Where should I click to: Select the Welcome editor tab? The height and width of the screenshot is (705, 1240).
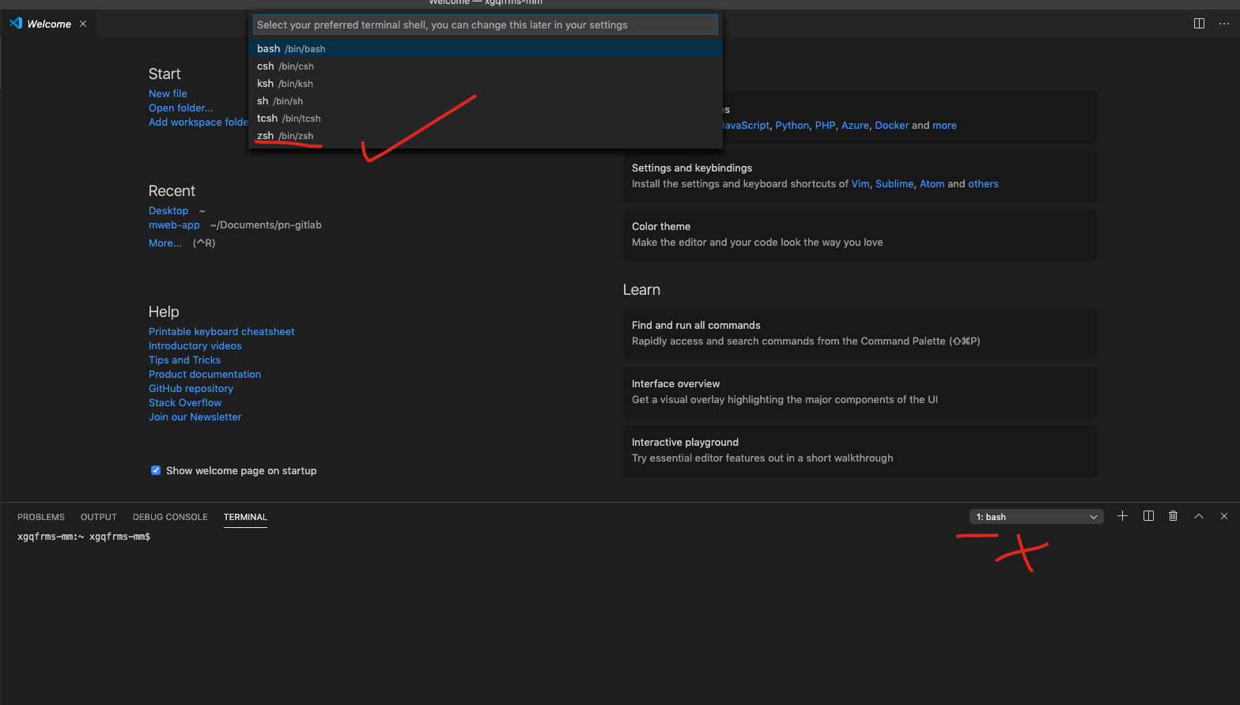tap(49, 24)
